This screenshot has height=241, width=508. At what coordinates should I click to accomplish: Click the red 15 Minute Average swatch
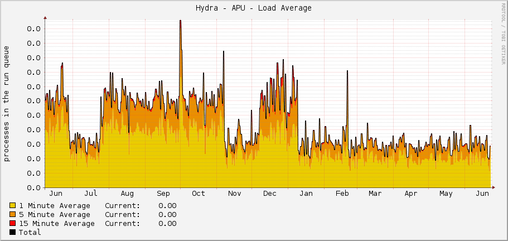click(x=13, y=223)
